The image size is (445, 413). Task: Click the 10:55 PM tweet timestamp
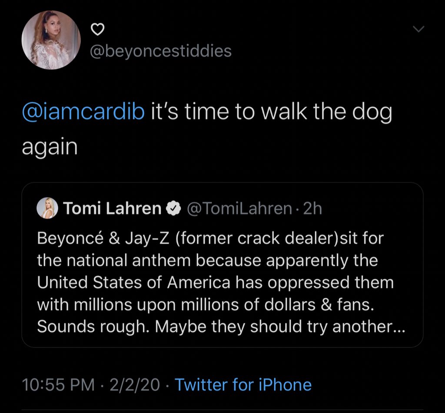[58, 385]
